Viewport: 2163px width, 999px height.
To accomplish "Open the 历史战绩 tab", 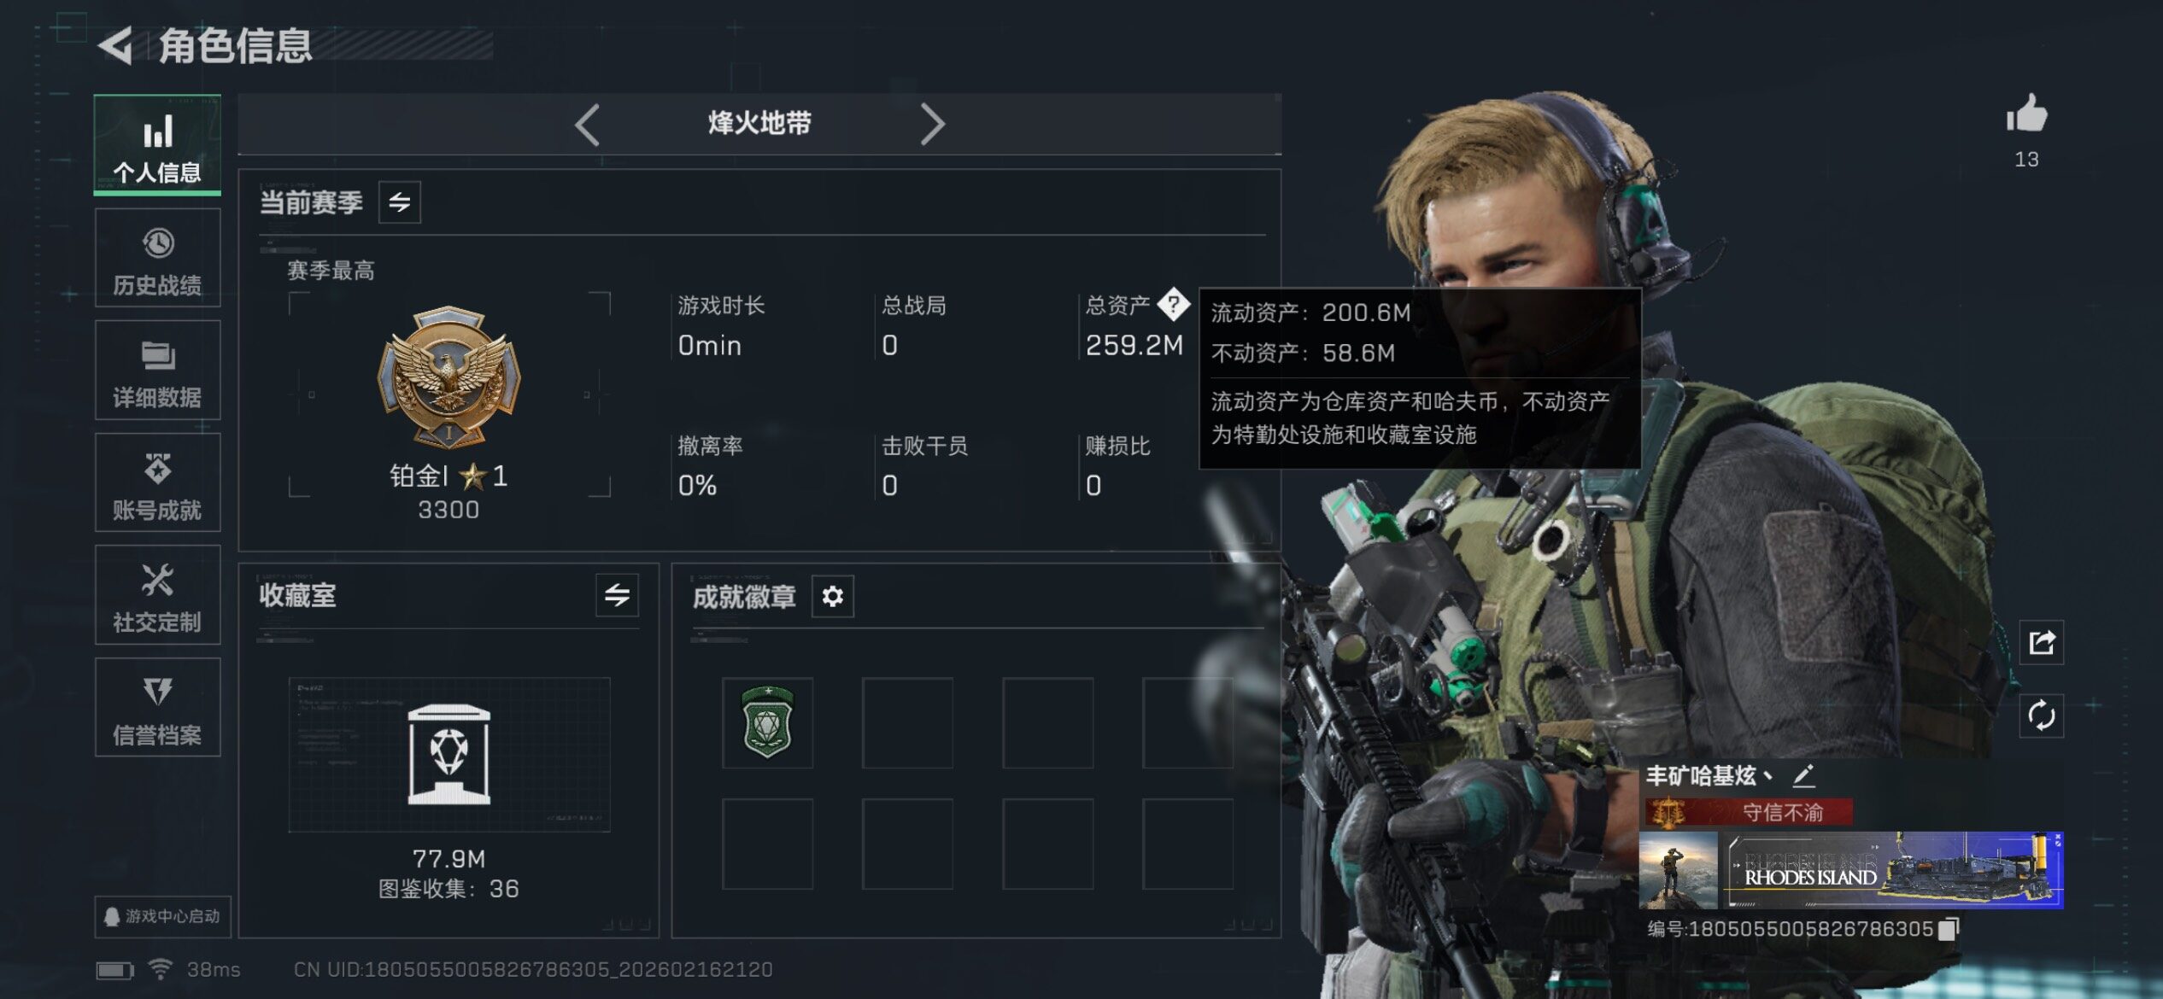I will pos(157,259).
